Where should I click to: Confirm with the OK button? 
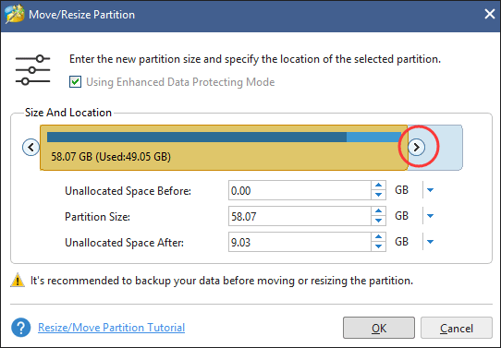[379, 328]
